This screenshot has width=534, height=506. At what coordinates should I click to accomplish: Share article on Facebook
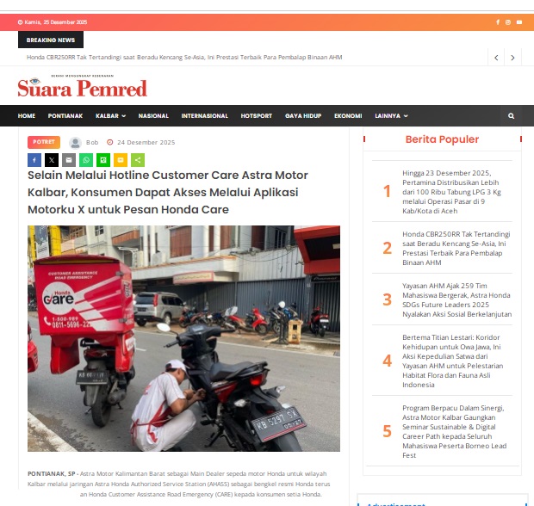34,160
